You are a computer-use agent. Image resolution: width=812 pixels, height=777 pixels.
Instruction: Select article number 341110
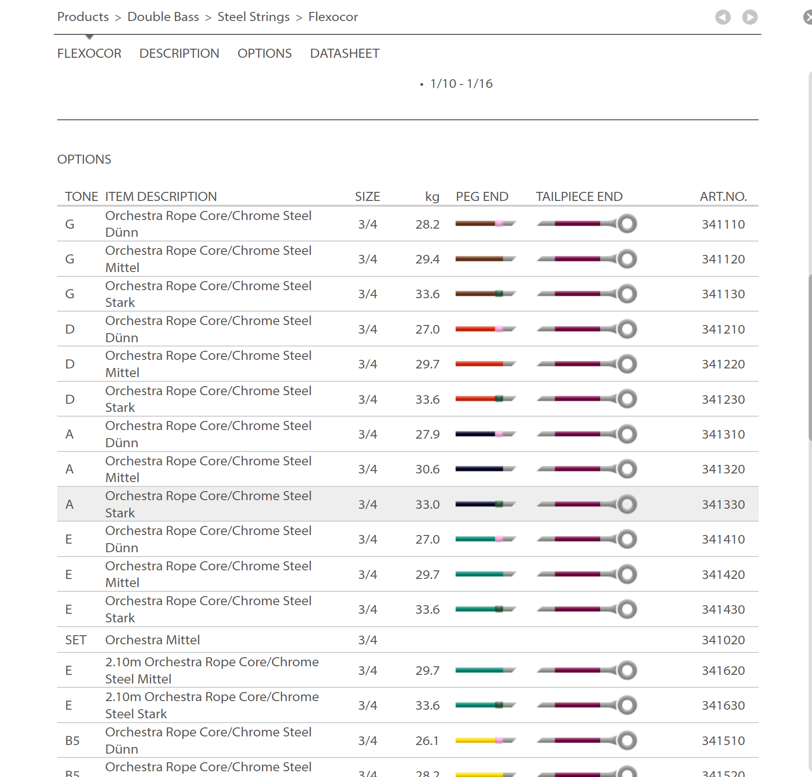[x=723, y=224]
